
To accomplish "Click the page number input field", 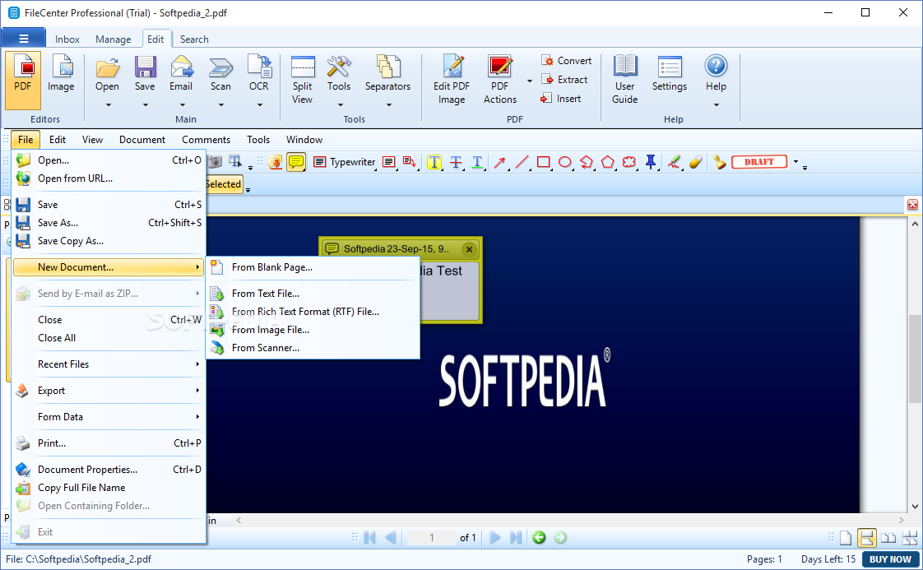I will click(432, 538).
